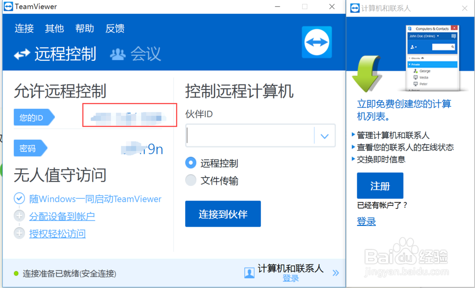Click the meeting people icon

pos(117,55)
